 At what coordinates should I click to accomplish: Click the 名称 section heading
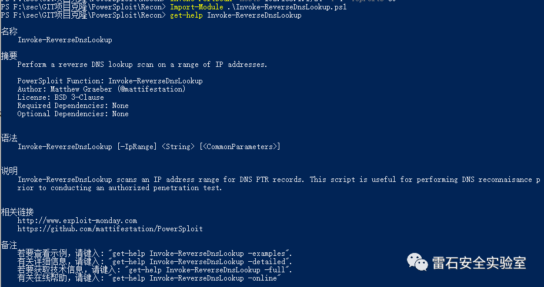[9, 31]
